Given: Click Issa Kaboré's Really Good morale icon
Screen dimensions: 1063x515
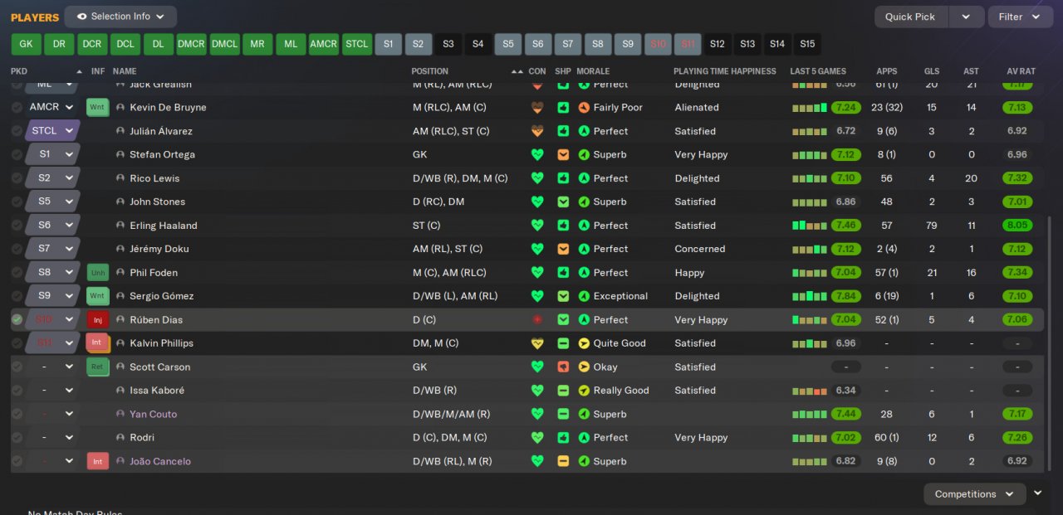Looking at the screenshot, I should [584, 391].
